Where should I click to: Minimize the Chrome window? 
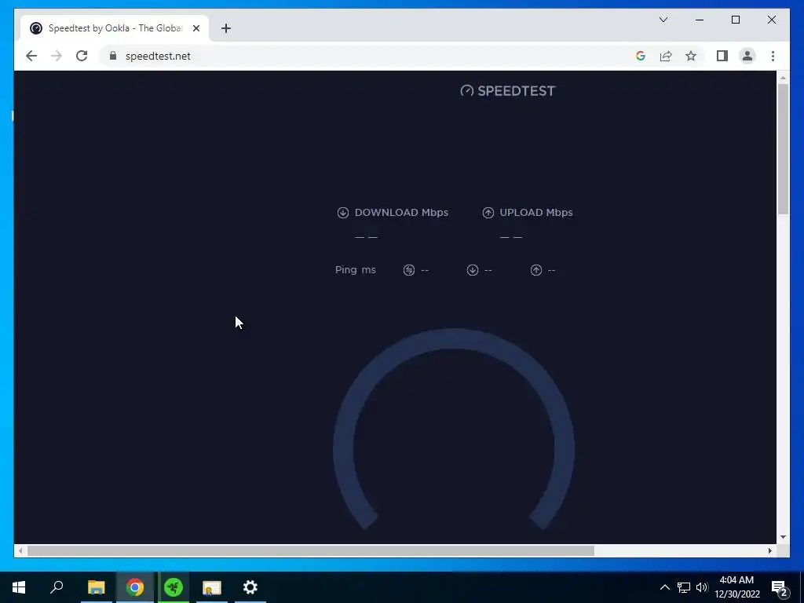pyautogui.click(x=700, y=20)
